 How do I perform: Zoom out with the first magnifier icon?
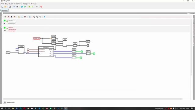pyautogui.click(x=34, y=17)
